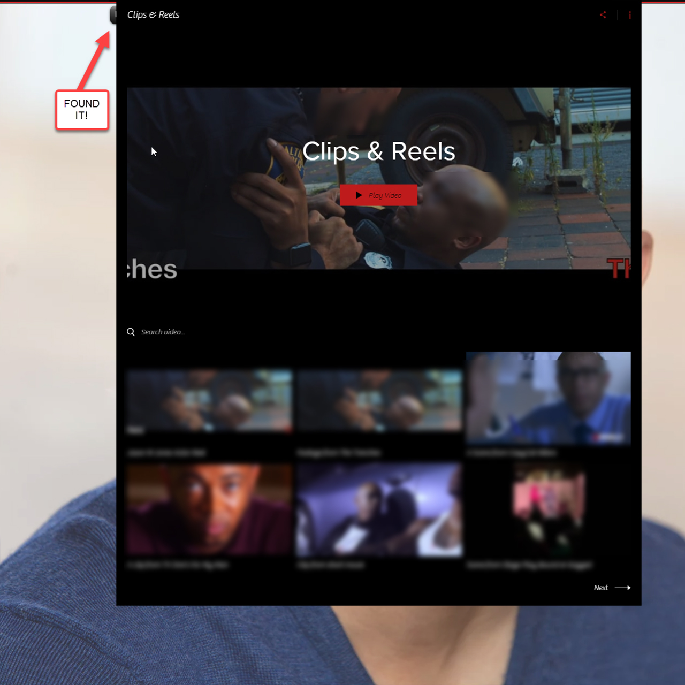The width and height of the screenshot is (685, 685).
Task: Open the close-up face thumbnail in maroon
Action: [209, 510]
